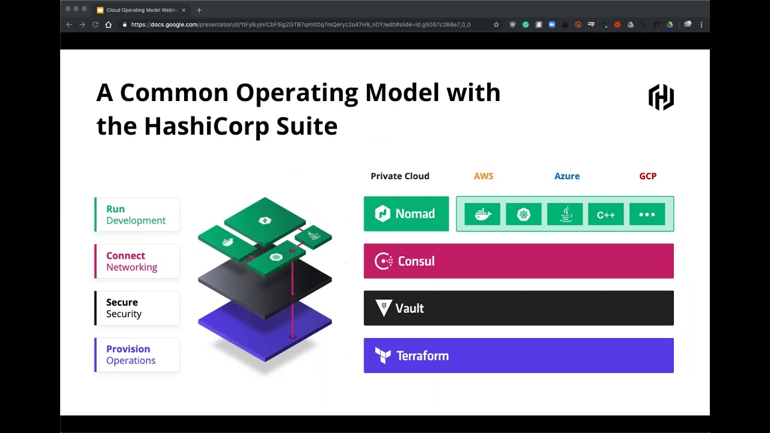Click the Docker whale icon tile
The width and height of the screenshot is (770, 433).
tap(482, 214)
